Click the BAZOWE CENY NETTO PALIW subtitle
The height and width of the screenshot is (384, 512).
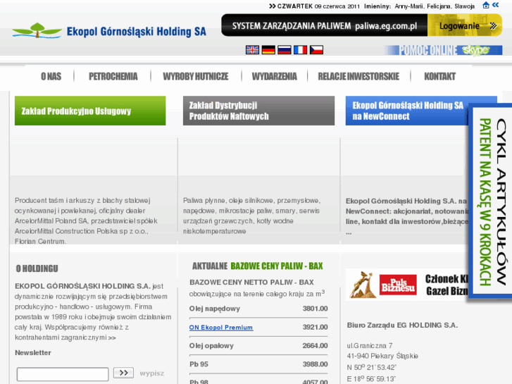click(251, 283)
